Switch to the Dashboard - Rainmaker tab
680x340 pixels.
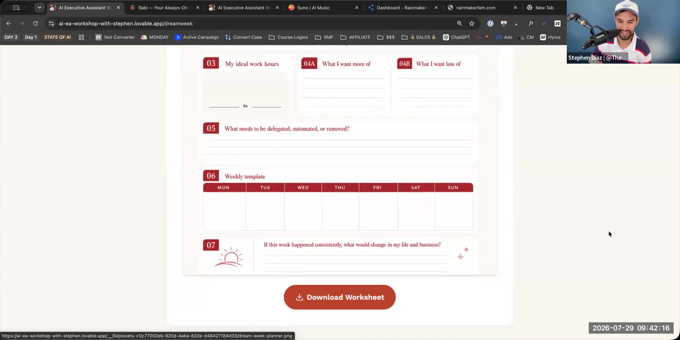coord(403,7)
